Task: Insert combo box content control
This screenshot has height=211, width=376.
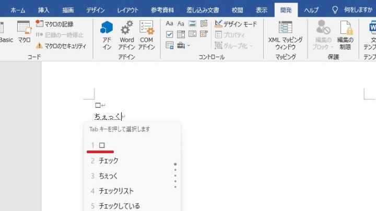Action: (x=181, y=34)
